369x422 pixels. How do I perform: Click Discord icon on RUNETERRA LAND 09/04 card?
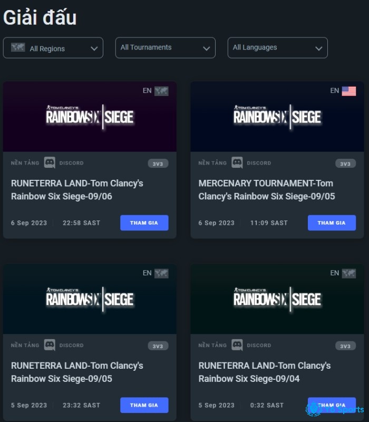tap(237, 345)
